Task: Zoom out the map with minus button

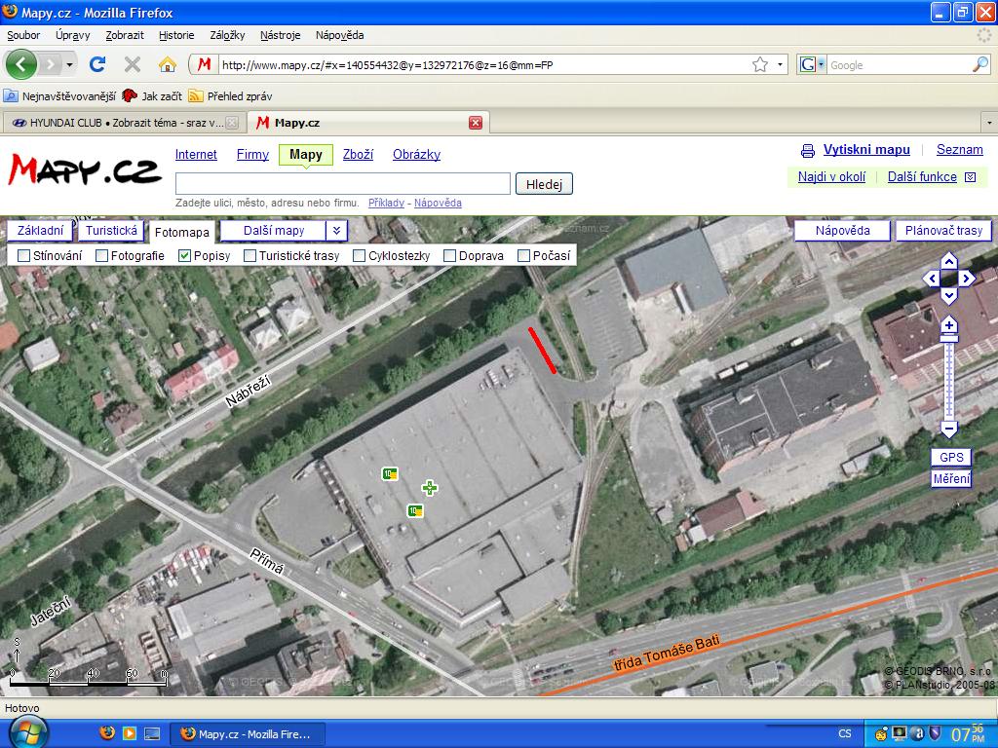Action: point(949,429)
